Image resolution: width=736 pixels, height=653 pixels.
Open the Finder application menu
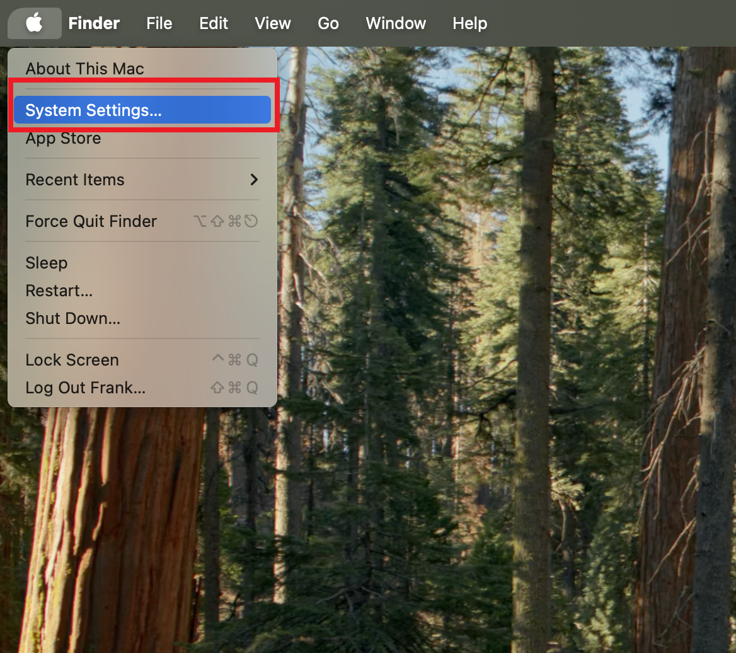[x=94, y=23]
